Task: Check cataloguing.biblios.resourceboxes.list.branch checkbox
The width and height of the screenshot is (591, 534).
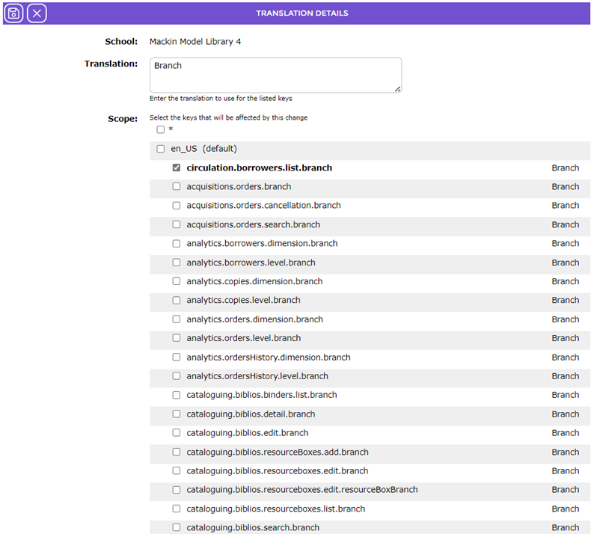Action: click(177, 509)
